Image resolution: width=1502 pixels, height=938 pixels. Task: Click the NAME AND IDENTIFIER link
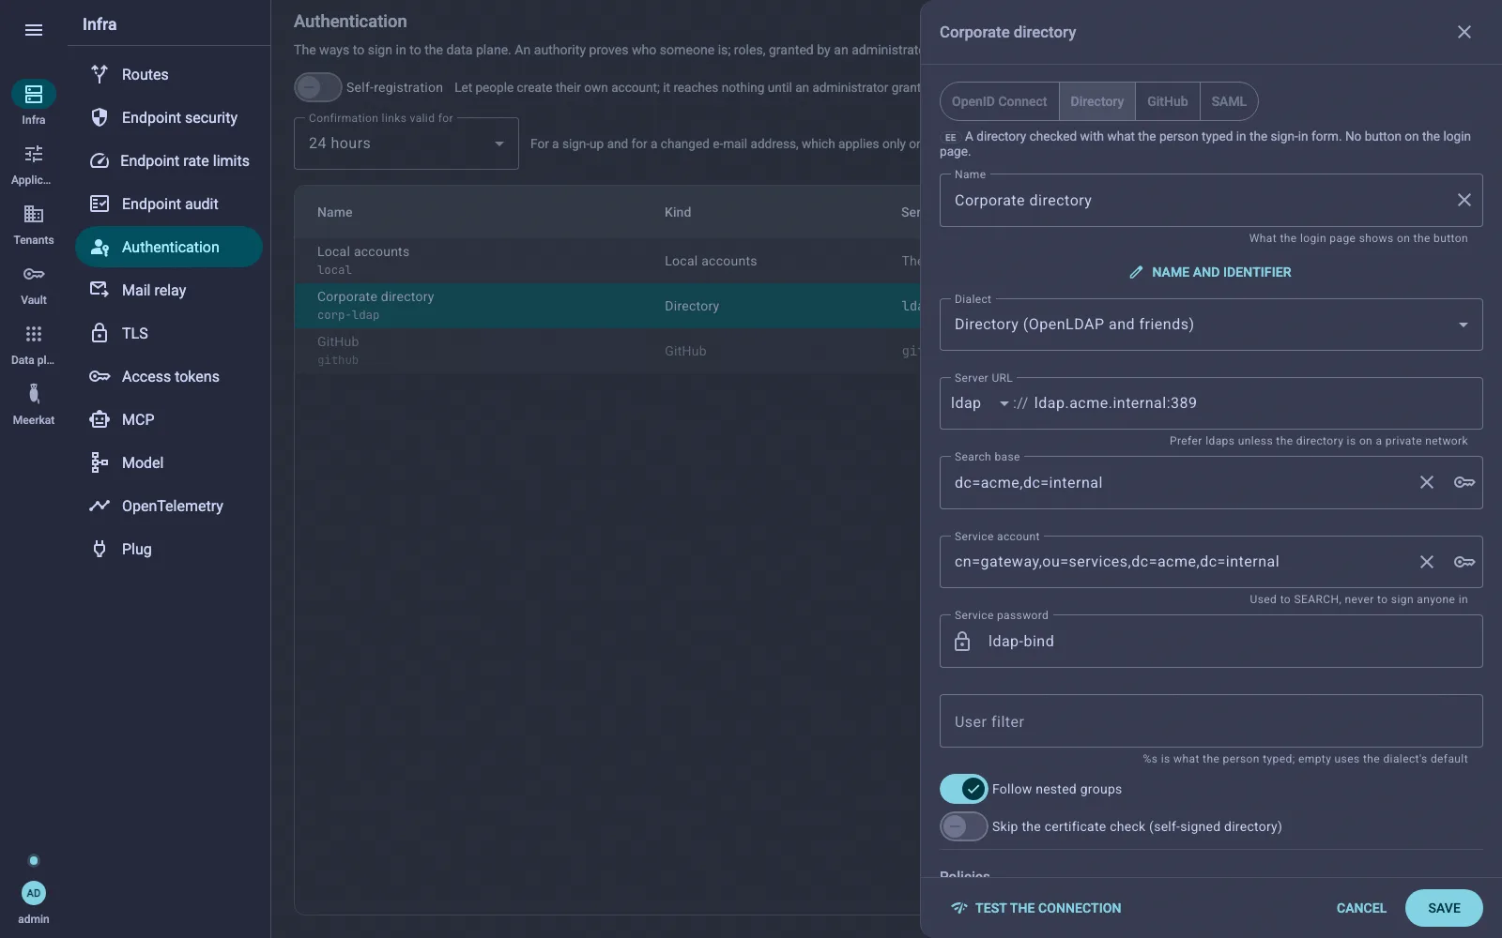tap(1211, 272)
